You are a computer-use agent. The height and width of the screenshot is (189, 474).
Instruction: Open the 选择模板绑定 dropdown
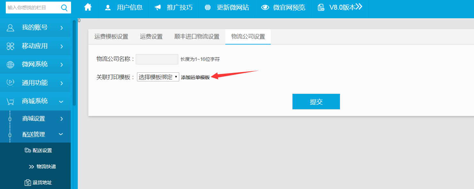coord(158,77)
